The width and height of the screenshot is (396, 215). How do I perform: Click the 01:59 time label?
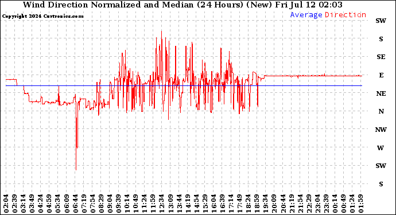tap(360, 204)
